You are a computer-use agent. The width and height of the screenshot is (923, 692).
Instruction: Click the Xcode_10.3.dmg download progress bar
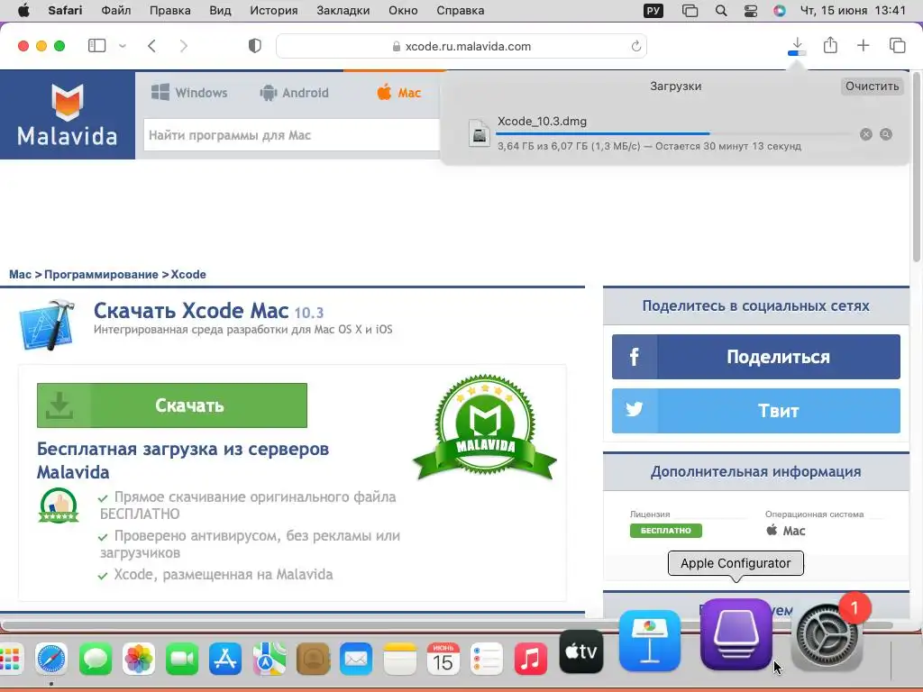(x=673, y=133)
